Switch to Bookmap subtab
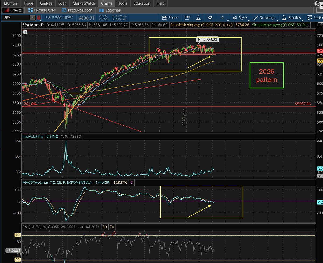Viewport: 323px width, 263px height. [x=110, y=10]
